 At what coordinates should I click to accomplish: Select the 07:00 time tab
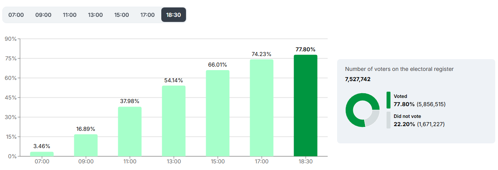point(16,15)
